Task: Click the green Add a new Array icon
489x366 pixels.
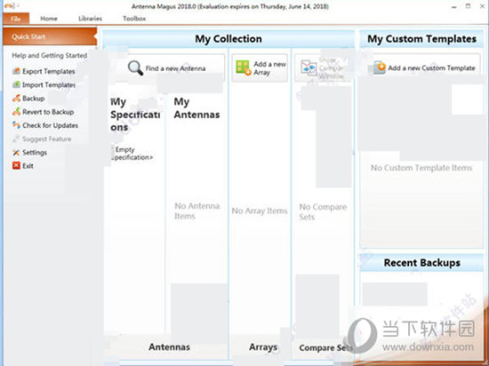Action: point(244,68)
